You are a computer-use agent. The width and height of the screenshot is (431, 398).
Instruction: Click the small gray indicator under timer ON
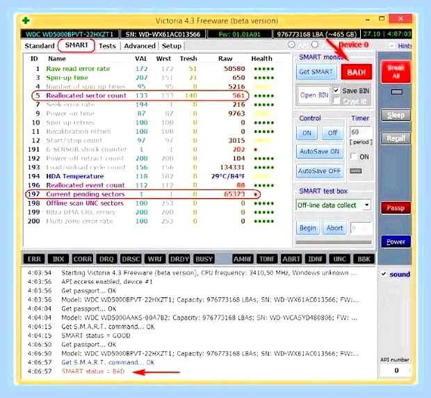click(x=356, y=170)
